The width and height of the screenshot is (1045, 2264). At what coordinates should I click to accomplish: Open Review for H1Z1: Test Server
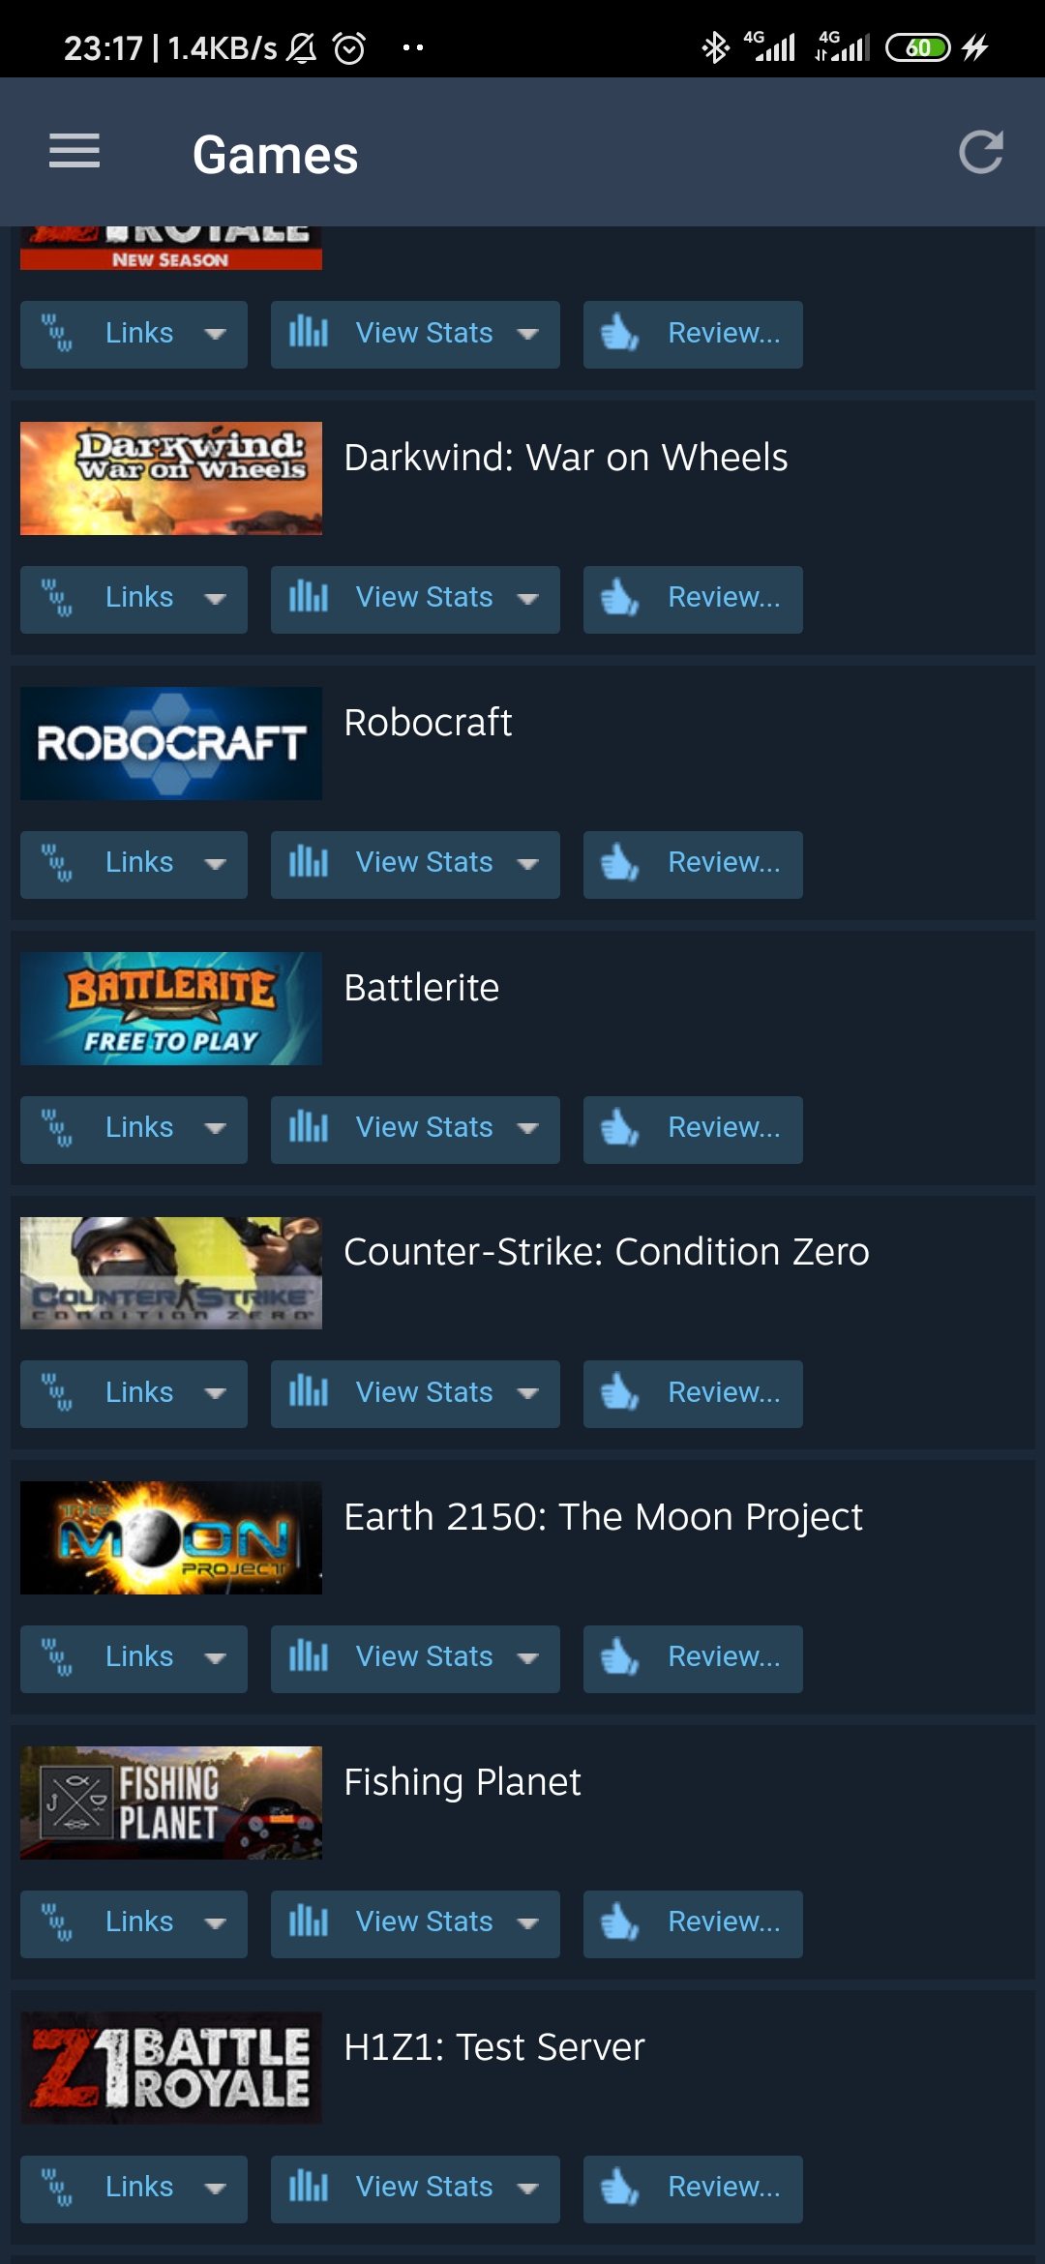pyautogui.click(x=693, y=2189)
